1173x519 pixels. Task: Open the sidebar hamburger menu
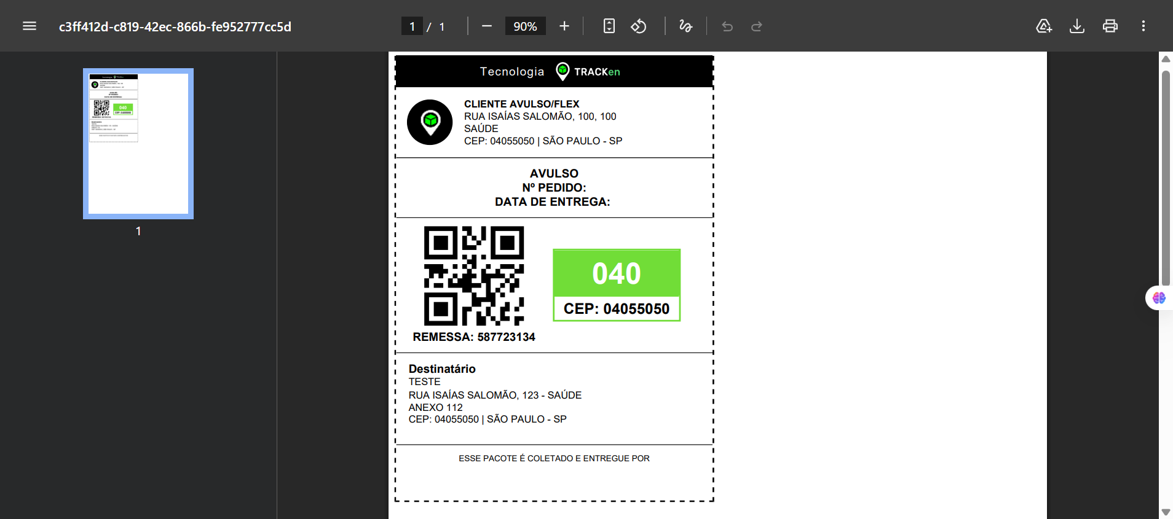coord(30,26)
